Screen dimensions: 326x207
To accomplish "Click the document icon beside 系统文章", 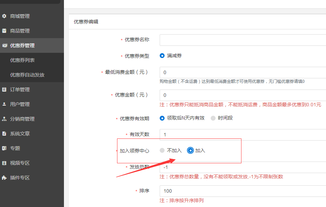I will tap(4, 134).
